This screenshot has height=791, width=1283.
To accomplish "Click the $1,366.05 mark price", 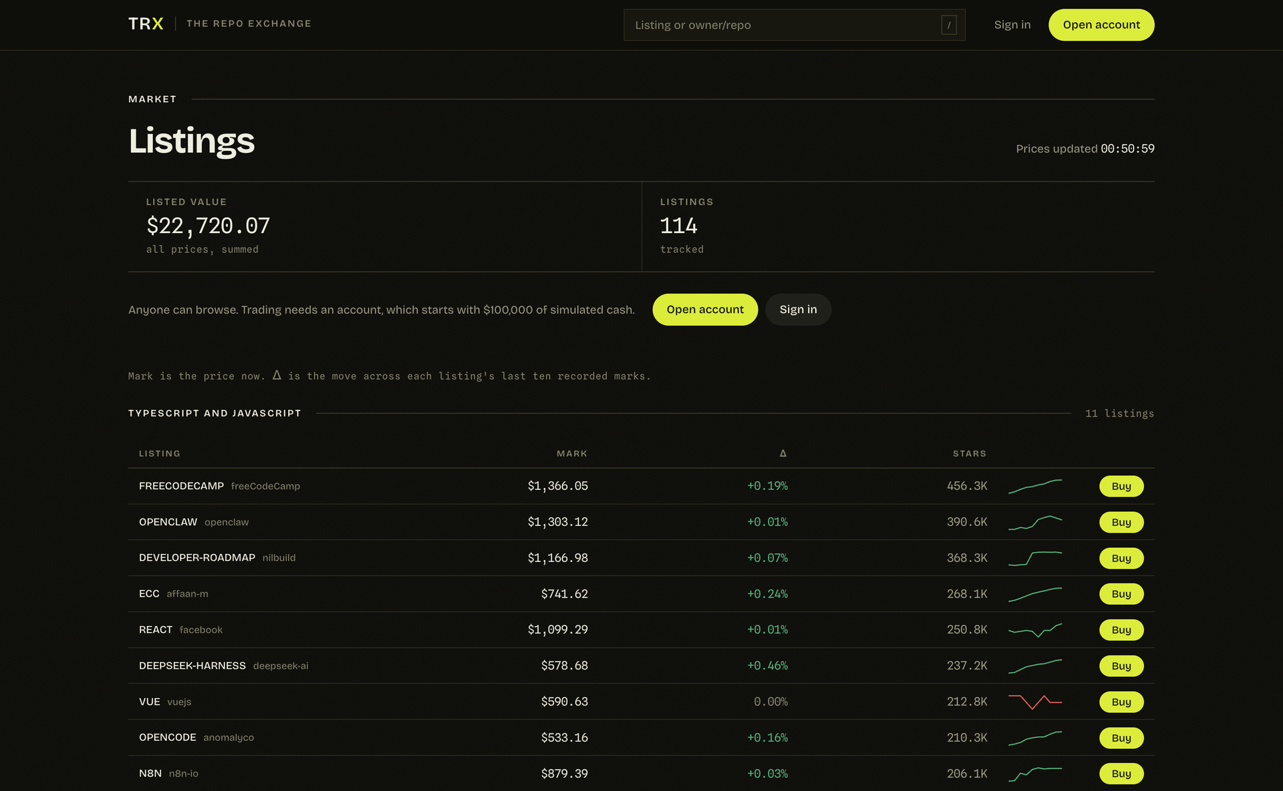I will pyautogui.click(x=558, y=486).
